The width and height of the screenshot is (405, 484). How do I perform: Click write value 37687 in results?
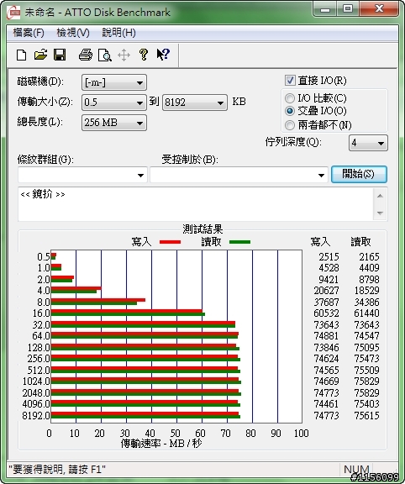(x=327, y=302)
